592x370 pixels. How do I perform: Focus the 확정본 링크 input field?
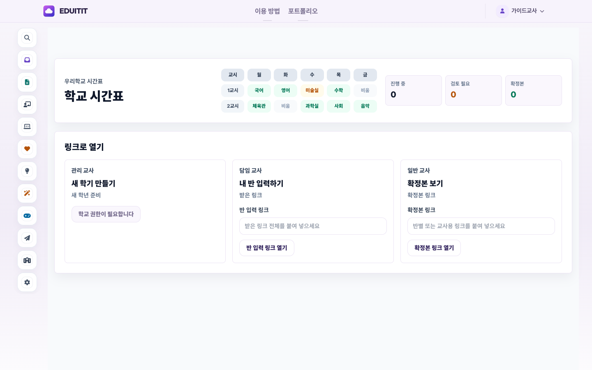click(481, 226)
